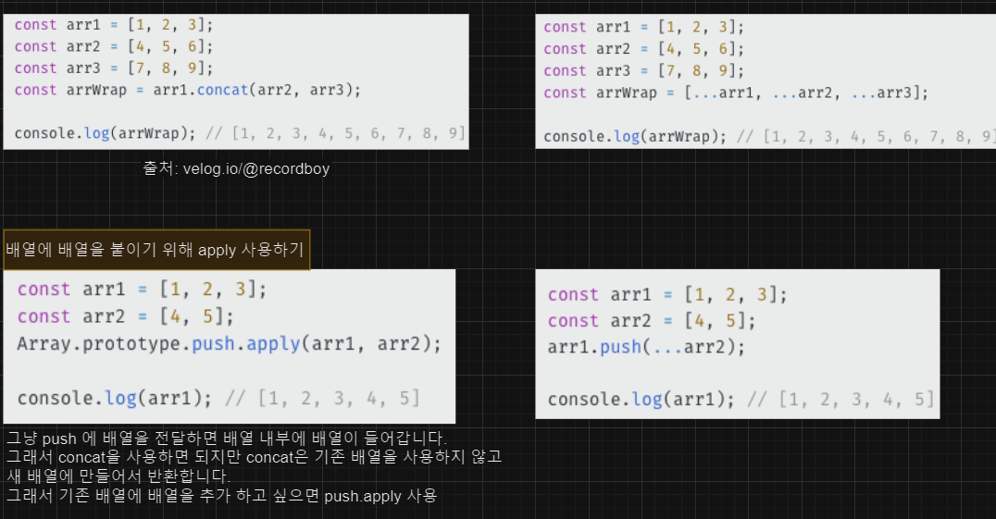
Task: Select the heading box '배열에 배열을 붙이기 위해 apply 사용하기'
Action: tap(156, 250)
